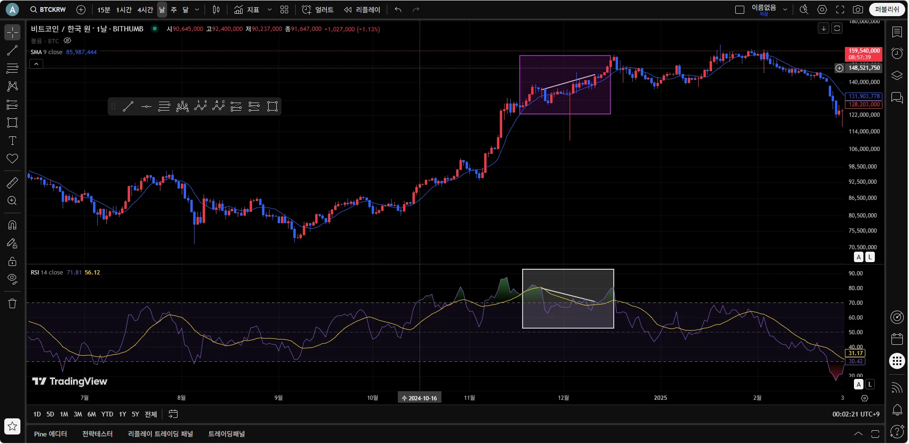Open the candlestick chart type selector
909x444 pixels.
[x=216, y=9]
